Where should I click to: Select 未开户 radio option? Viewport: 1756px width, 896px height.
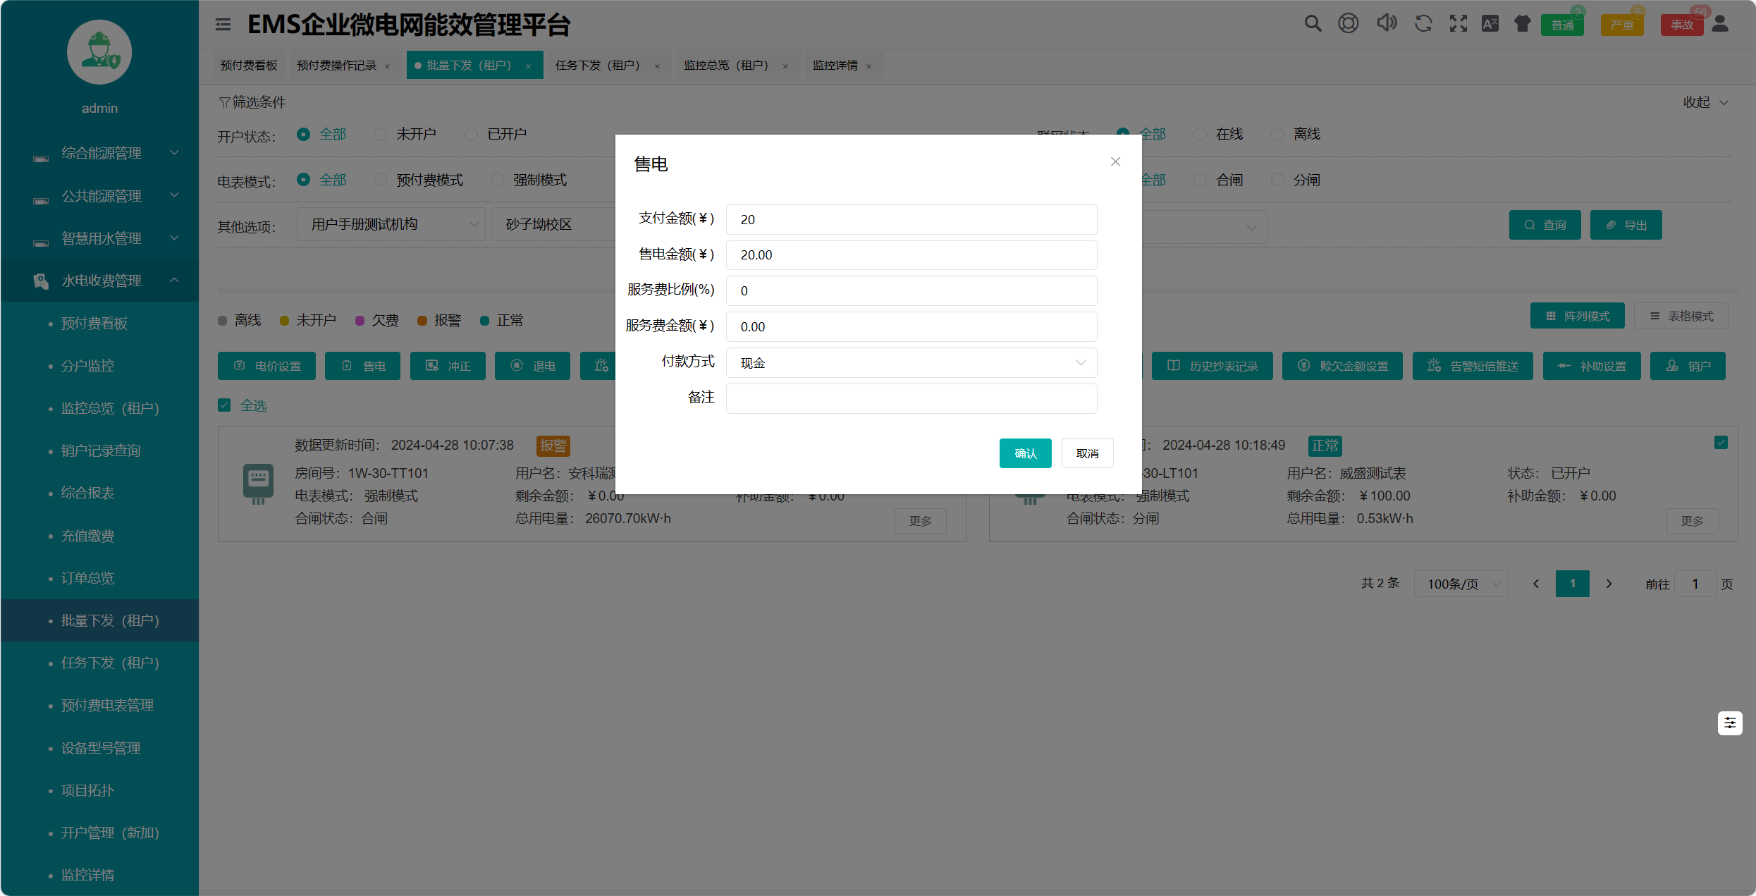381,134
